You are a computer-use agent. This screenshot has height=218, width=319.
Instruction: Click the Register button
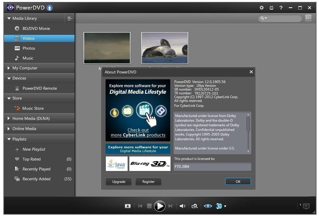pyautogui.click(x=148, y=181)
